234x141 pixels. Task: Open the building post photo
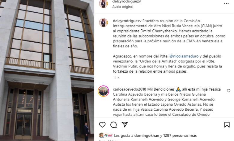[x=47, y=70]
